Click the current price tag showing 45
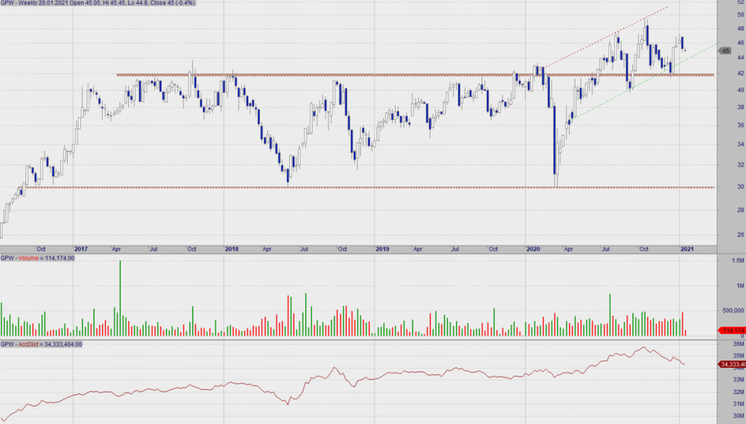 pos(725,51)
